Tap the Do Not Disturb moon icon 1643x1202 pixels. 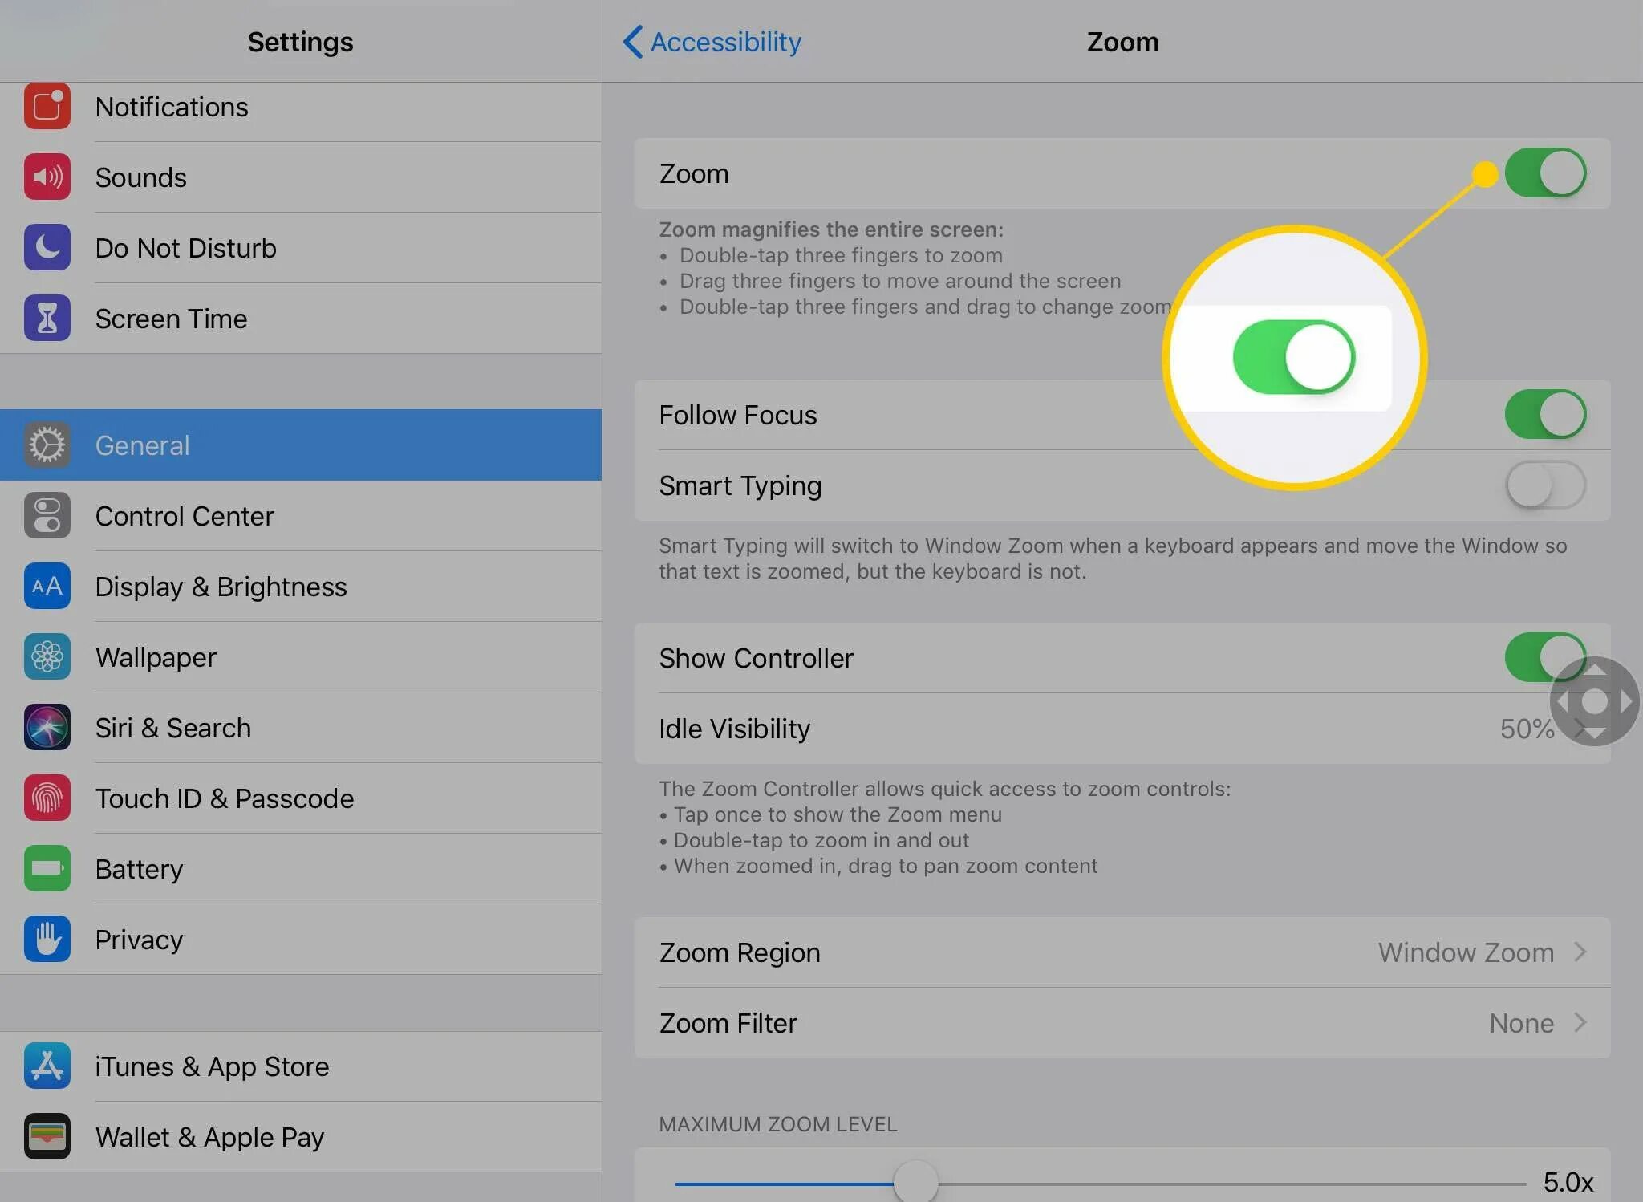pyautogui.click(x=47, y=248)
